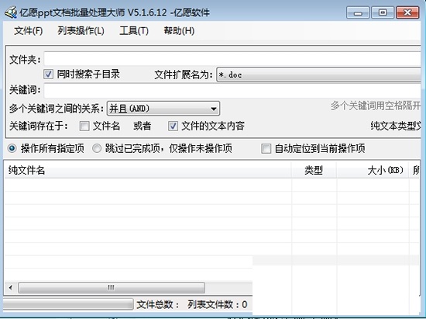This screenshot has width=426, height=319.
Task: Toggle 同时搜索子目录 checkbox
Action: point(48,74)
